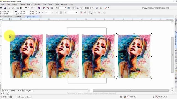177x99 pixels.
Task: Open the Tools menu
Action: pyautogui.click(x=56, y=4)
